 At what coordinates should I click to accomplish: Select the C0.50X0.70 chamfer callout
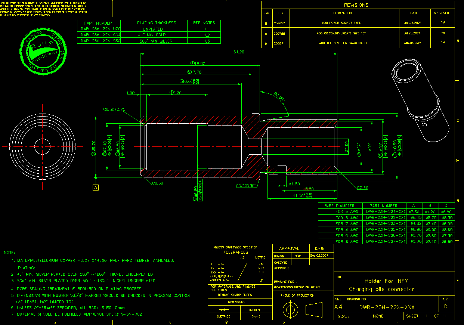(115, 110)
